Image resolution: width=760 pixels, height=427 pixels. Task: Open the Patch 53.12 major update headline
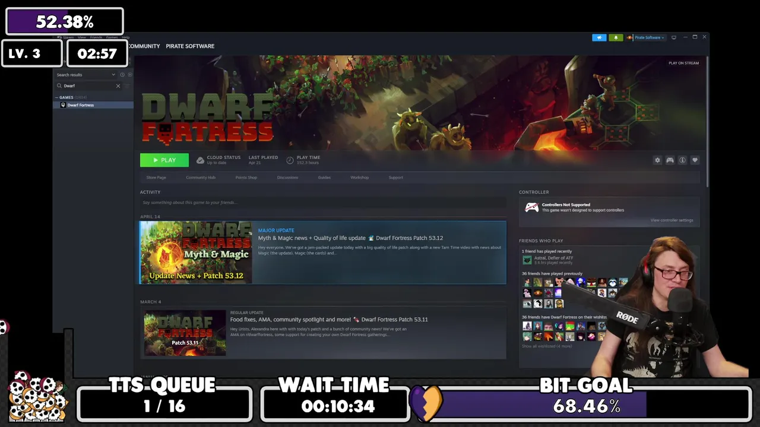[350, 238]
